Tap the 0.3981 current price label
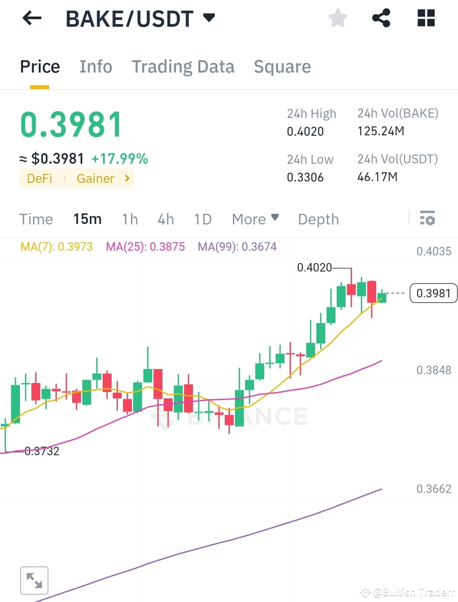Image resolution: width=458 pixels, height=602 pixels. 433,293
